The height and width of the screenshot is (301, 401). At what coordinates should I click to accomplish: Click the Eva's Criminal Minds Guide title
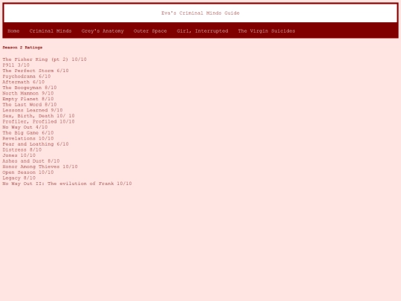200,13
